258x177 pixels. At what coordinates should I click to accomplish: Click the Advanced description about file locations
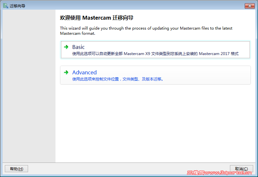(118, 79)
